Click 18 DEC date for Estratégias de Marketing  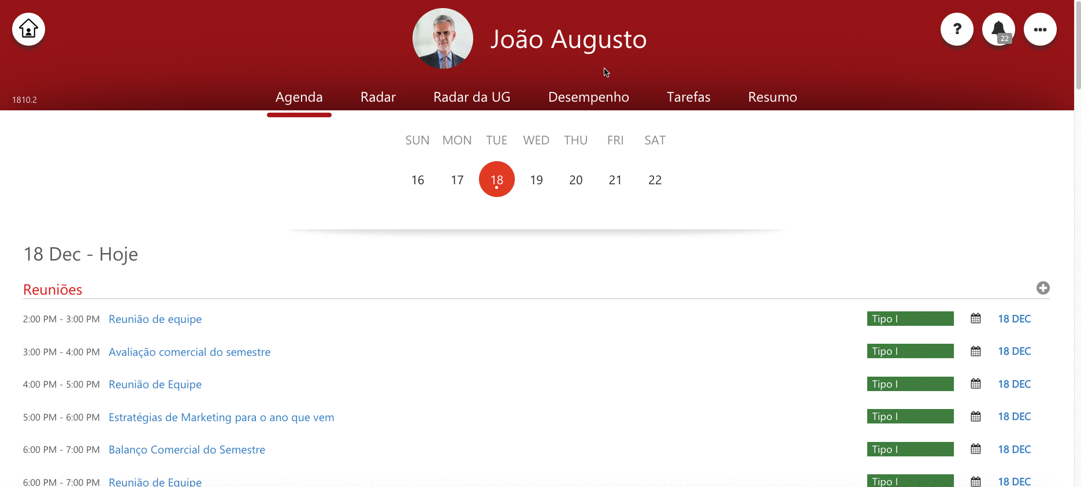pos(1014,417)
